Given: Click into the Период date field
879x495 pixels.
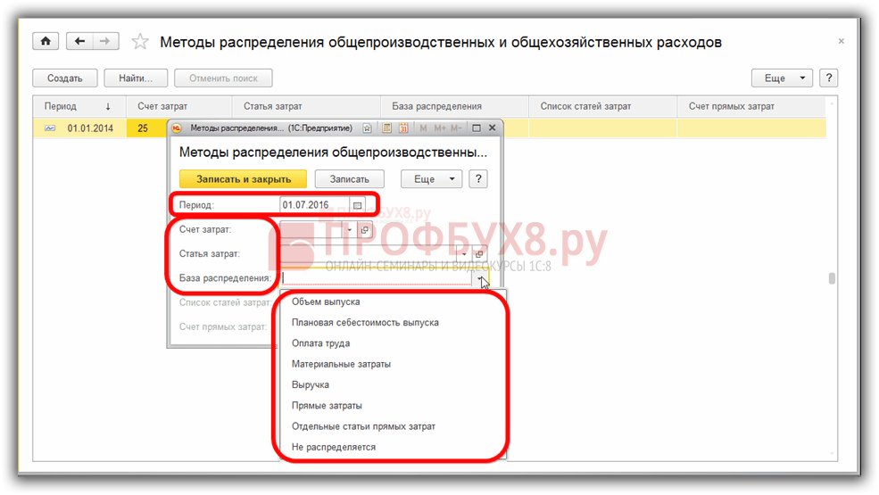Looking at the screenshot, I should point(313,205).
